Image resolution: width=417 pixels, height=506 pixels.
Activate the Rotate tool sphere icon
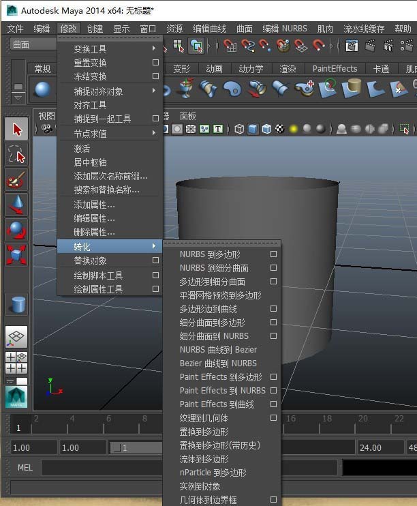(x=16, y=230)
